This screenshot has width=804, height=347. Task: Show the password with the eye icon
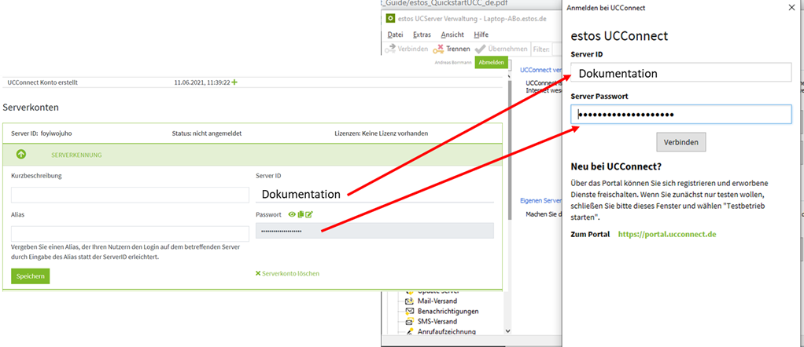tap(292, 214)
